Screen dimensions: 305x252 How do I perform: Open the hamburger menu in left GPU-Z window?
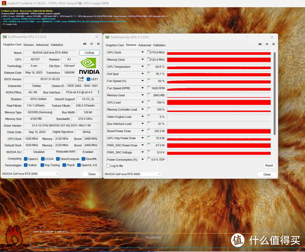pos(98,44)
